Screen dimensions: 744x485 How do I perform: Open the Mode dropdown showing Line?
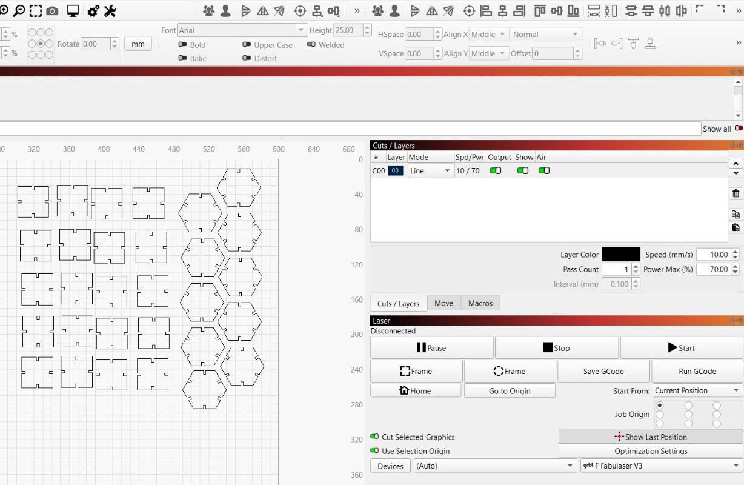(x=431, y=171)
